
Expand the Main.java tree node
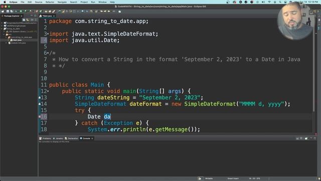click(8, 40)
